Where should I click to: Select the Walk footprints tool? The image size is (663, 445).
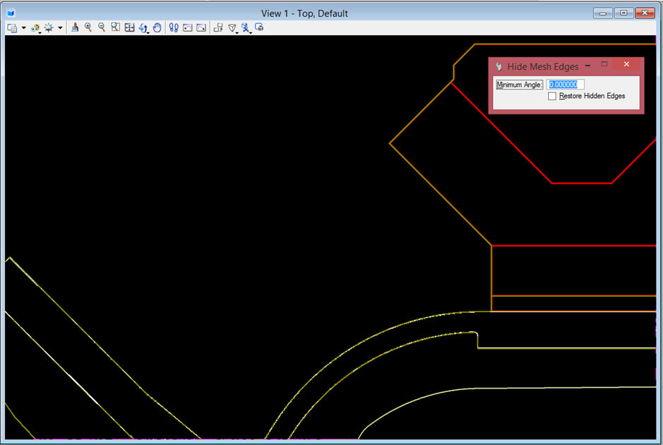point(174,28)
